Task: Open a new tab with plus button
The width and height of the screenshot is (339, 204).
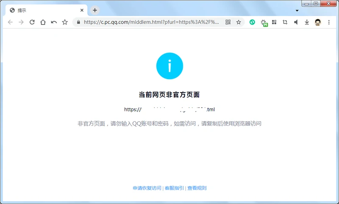Action: pyautogui.click(x=94, y=10)
